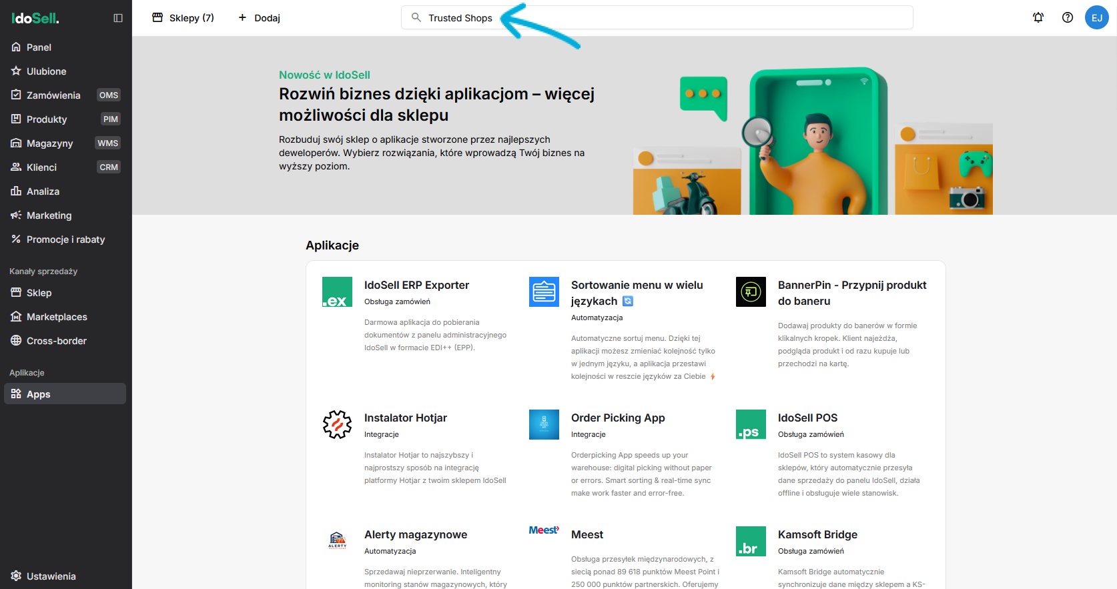Open BannerPin - Przypnij produkt do baneru title

tap(852, 293)
